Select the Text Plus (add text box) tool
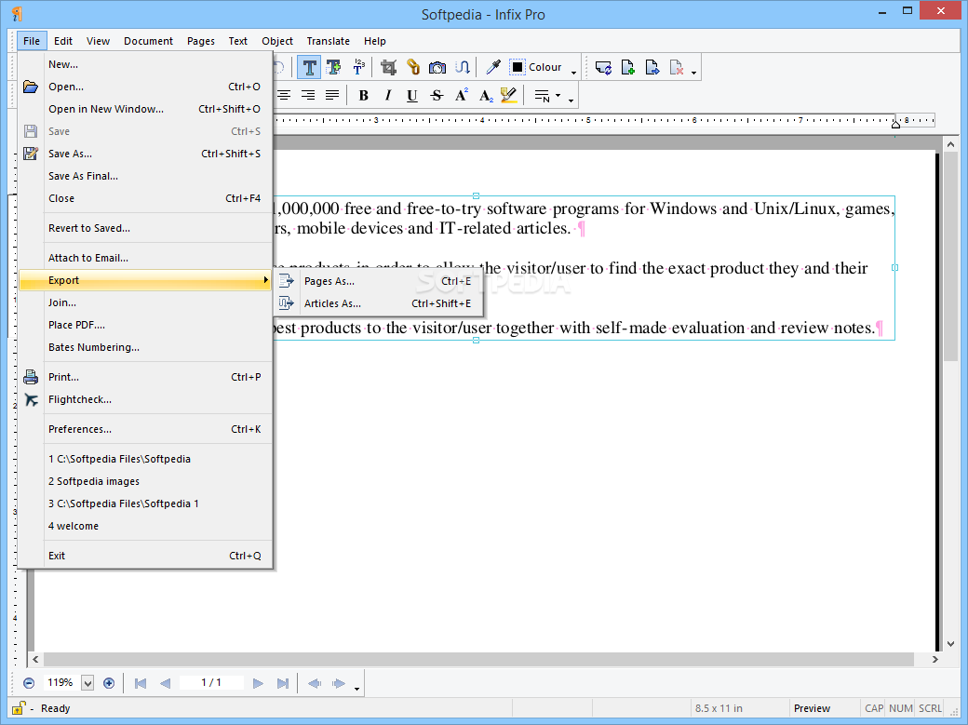 (333, 67)
